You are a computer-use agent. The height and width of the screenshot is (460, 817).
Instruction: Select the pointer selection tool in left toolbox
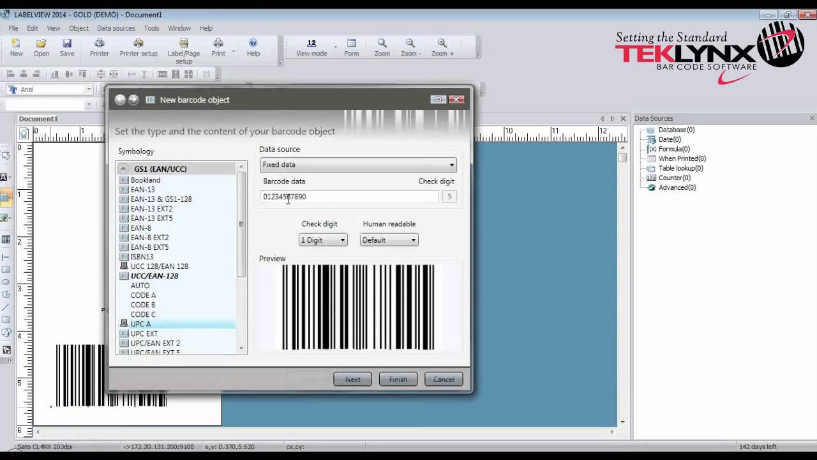click(x=6, y=155)
